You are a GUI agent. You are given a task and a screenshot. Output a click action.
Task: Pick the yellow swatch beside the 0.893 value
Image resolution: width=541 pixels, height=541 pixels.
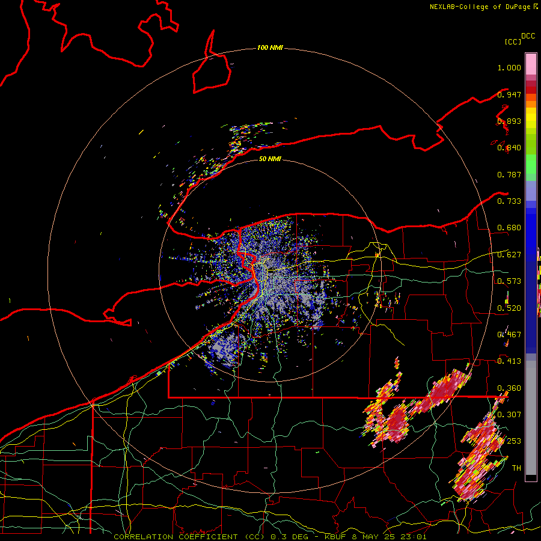[x=531, y=118]
